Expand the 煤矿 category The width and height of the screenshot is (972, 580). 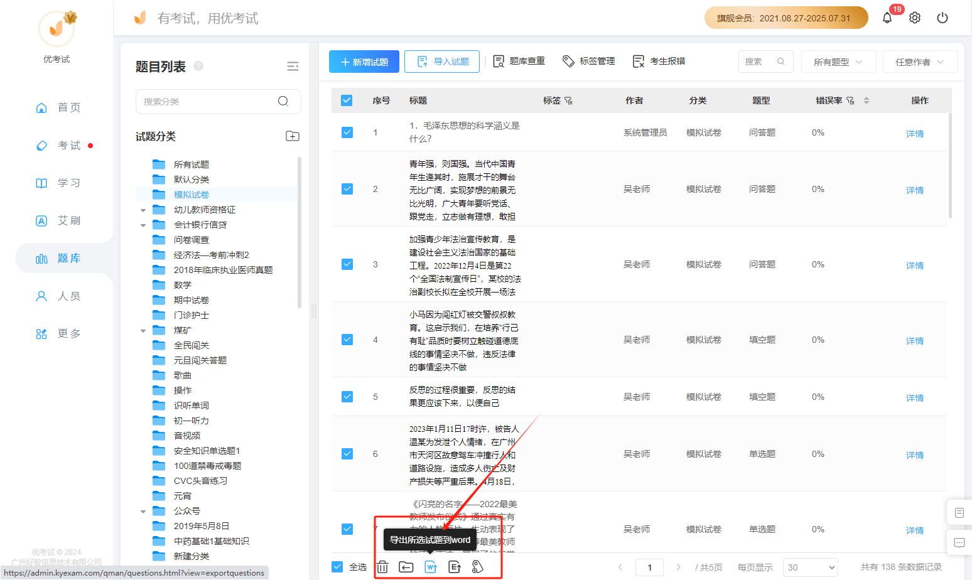coord(143,331)
